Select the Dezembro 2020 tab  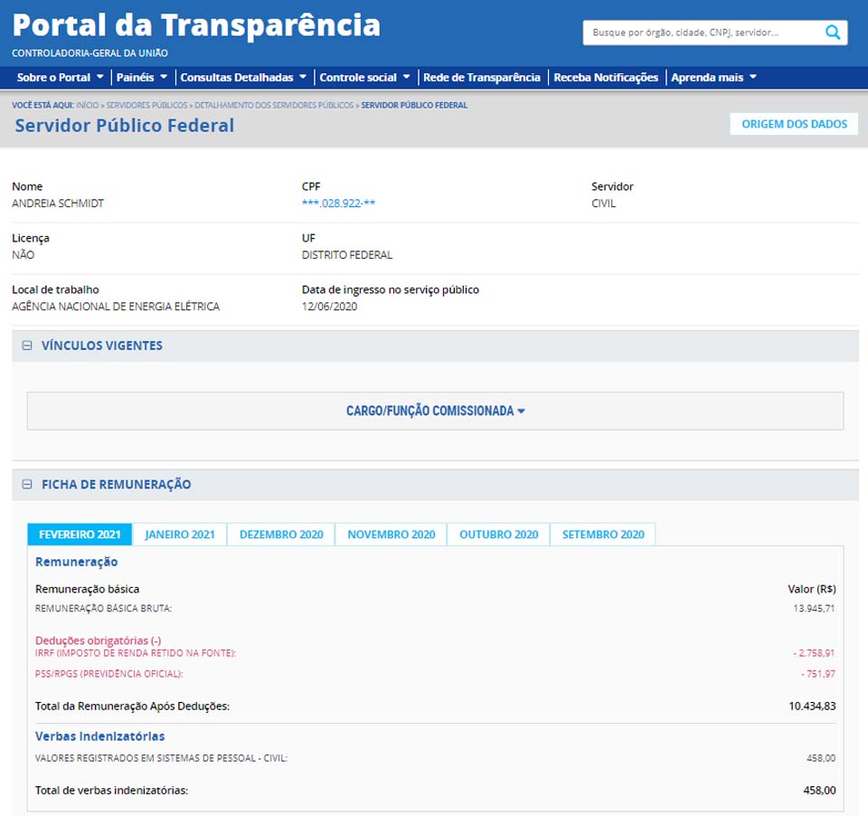tap(281, 535)
